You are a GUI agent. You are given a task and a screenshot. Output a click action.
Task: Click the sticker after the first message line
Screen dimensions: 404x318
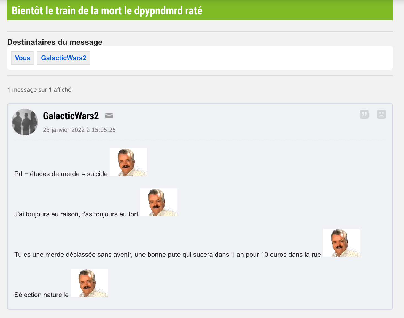pyautogui.click(x=128, y=162)
